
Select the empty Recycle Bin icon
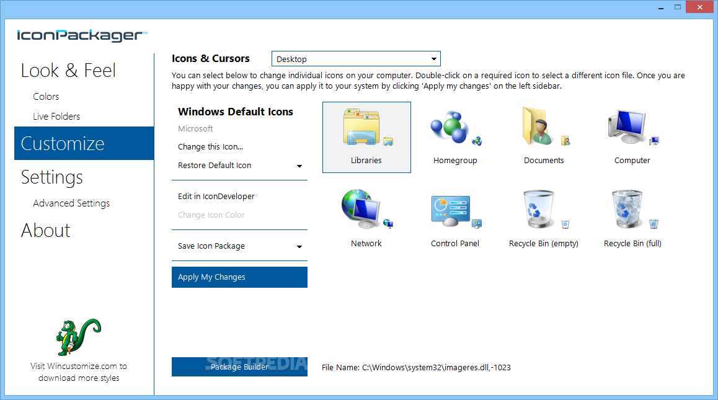[544, 210]
